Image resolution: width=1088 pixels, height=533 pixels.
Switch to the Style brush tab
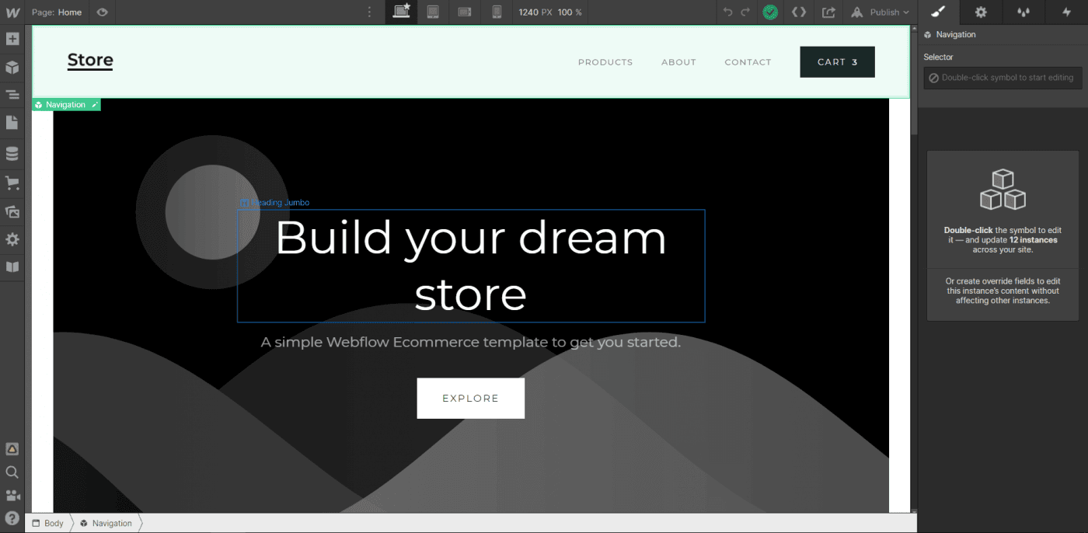938,12
